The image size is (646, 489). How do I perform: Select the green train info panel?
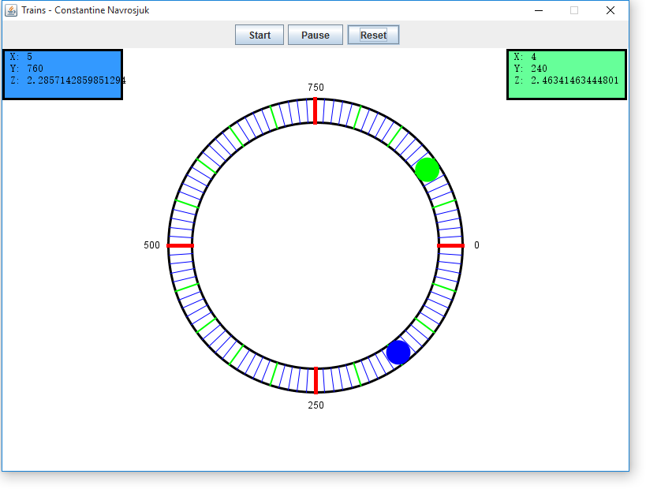tap(566, 75)
